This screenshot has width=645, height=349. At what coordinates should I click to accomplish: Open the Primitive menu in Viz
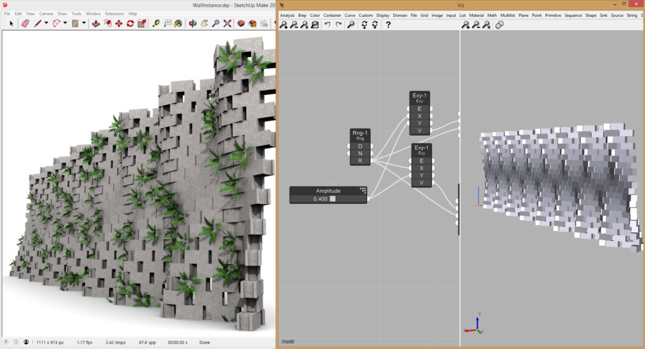click(553, 15)
